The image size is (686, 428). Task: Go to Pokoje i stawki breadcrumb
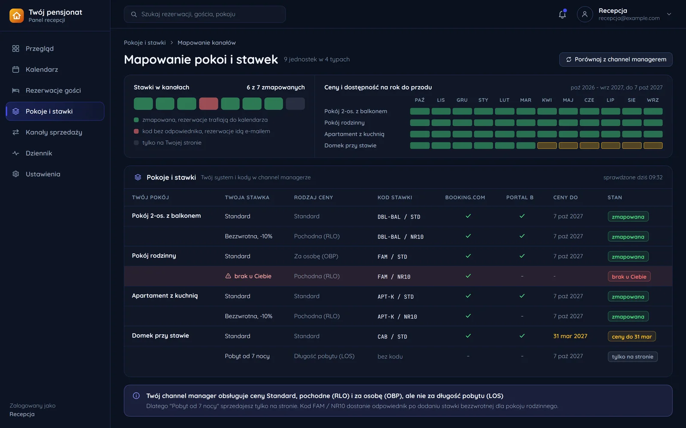tap(145, 43)
